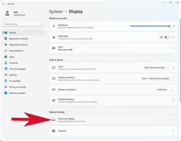Click the vertical scrollbar on right
The width and height of the screenshot is (181, 141).
click(180, 60)
